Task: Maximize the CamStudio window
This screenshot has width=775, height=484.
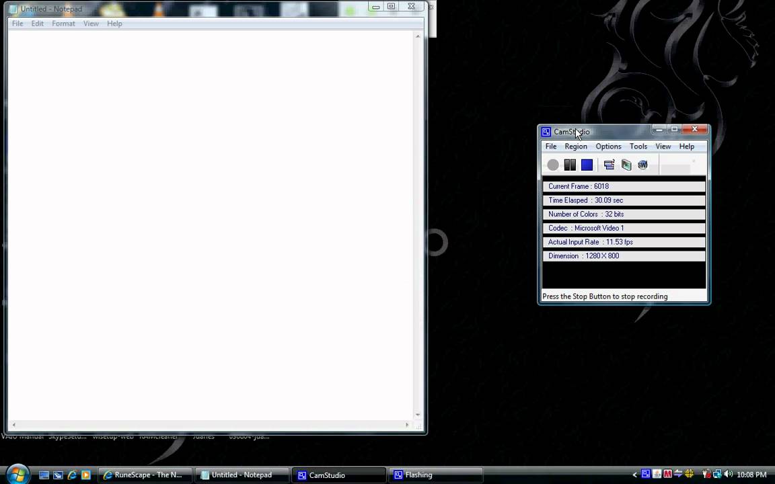Action: click(x=674, y=129)
